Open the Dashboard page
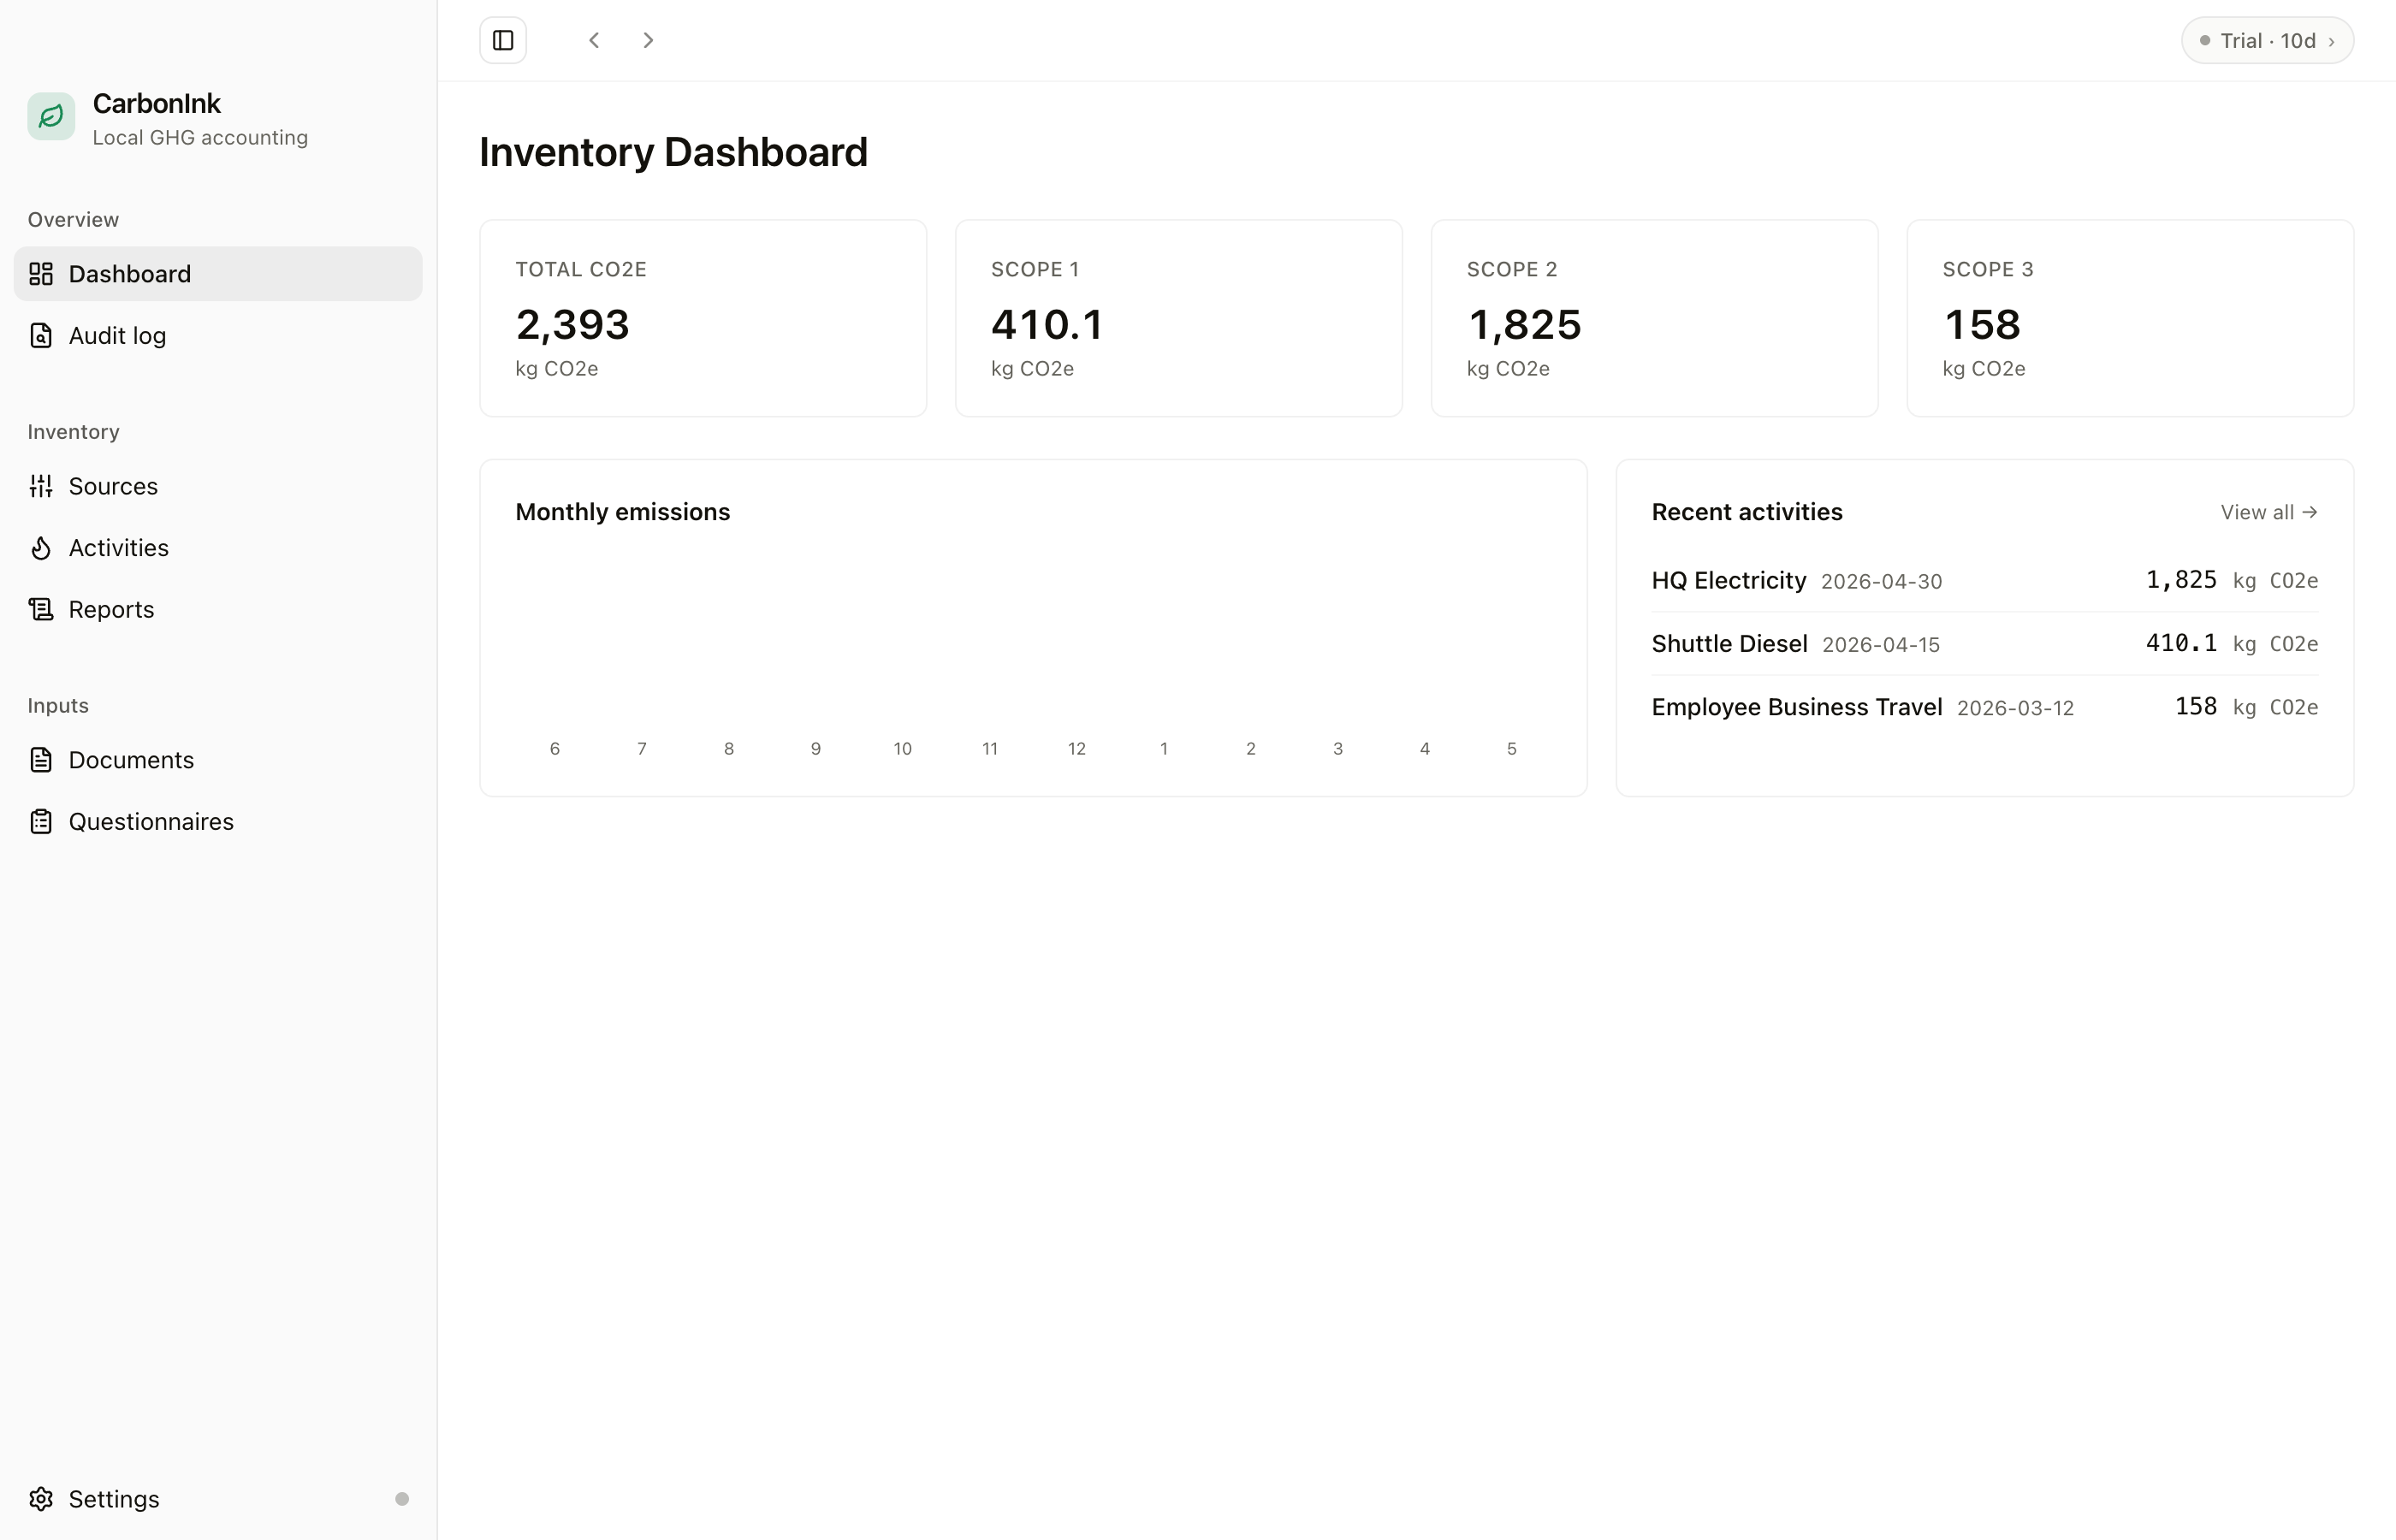This screenshot has width=2396, height=1540. pyautogui.click(x=218, y=274)
